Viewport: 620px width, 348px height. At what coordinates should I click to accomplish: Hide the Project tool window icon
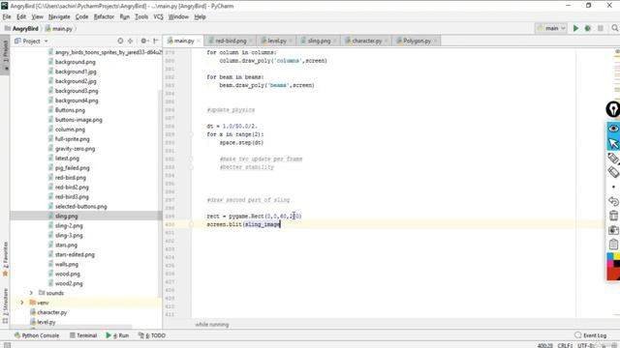(x=156, y=41)
